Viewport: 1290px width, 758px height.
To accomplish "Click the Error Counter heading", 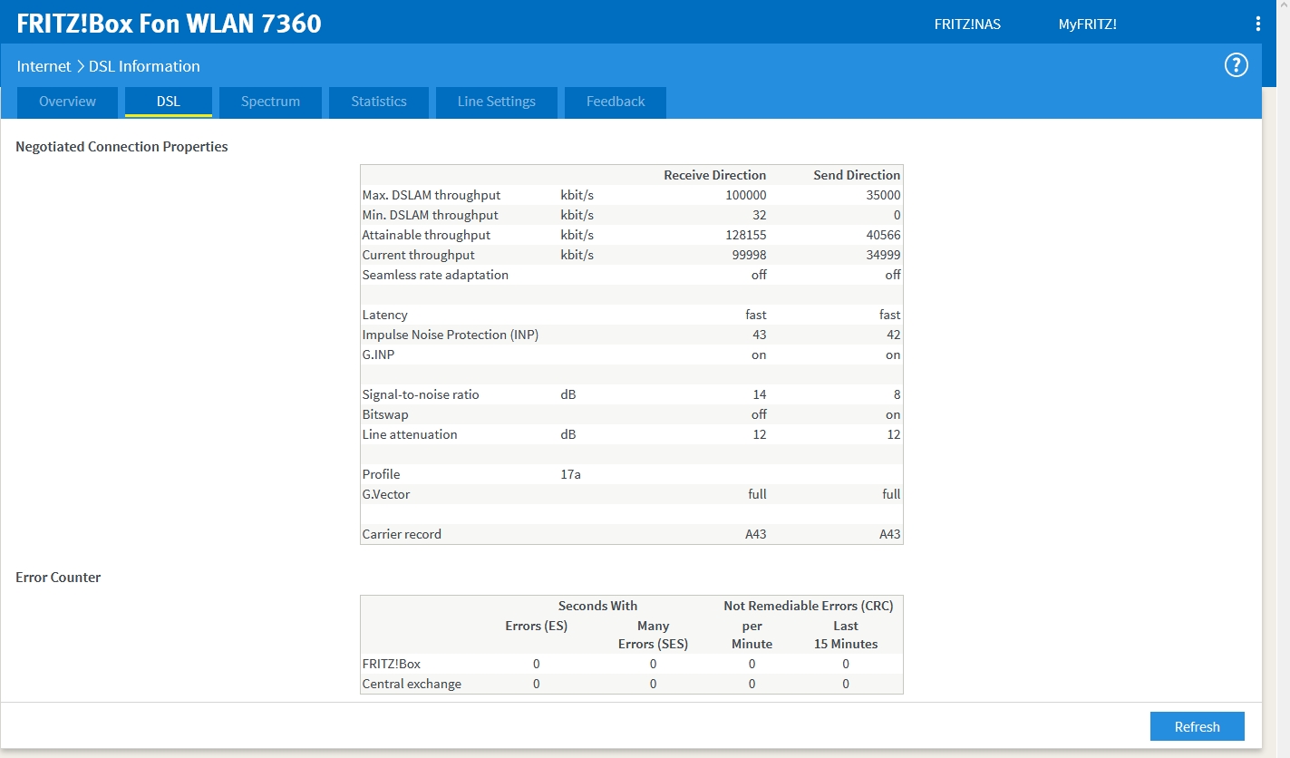I will pyautogui.click(x=58, y=578).
